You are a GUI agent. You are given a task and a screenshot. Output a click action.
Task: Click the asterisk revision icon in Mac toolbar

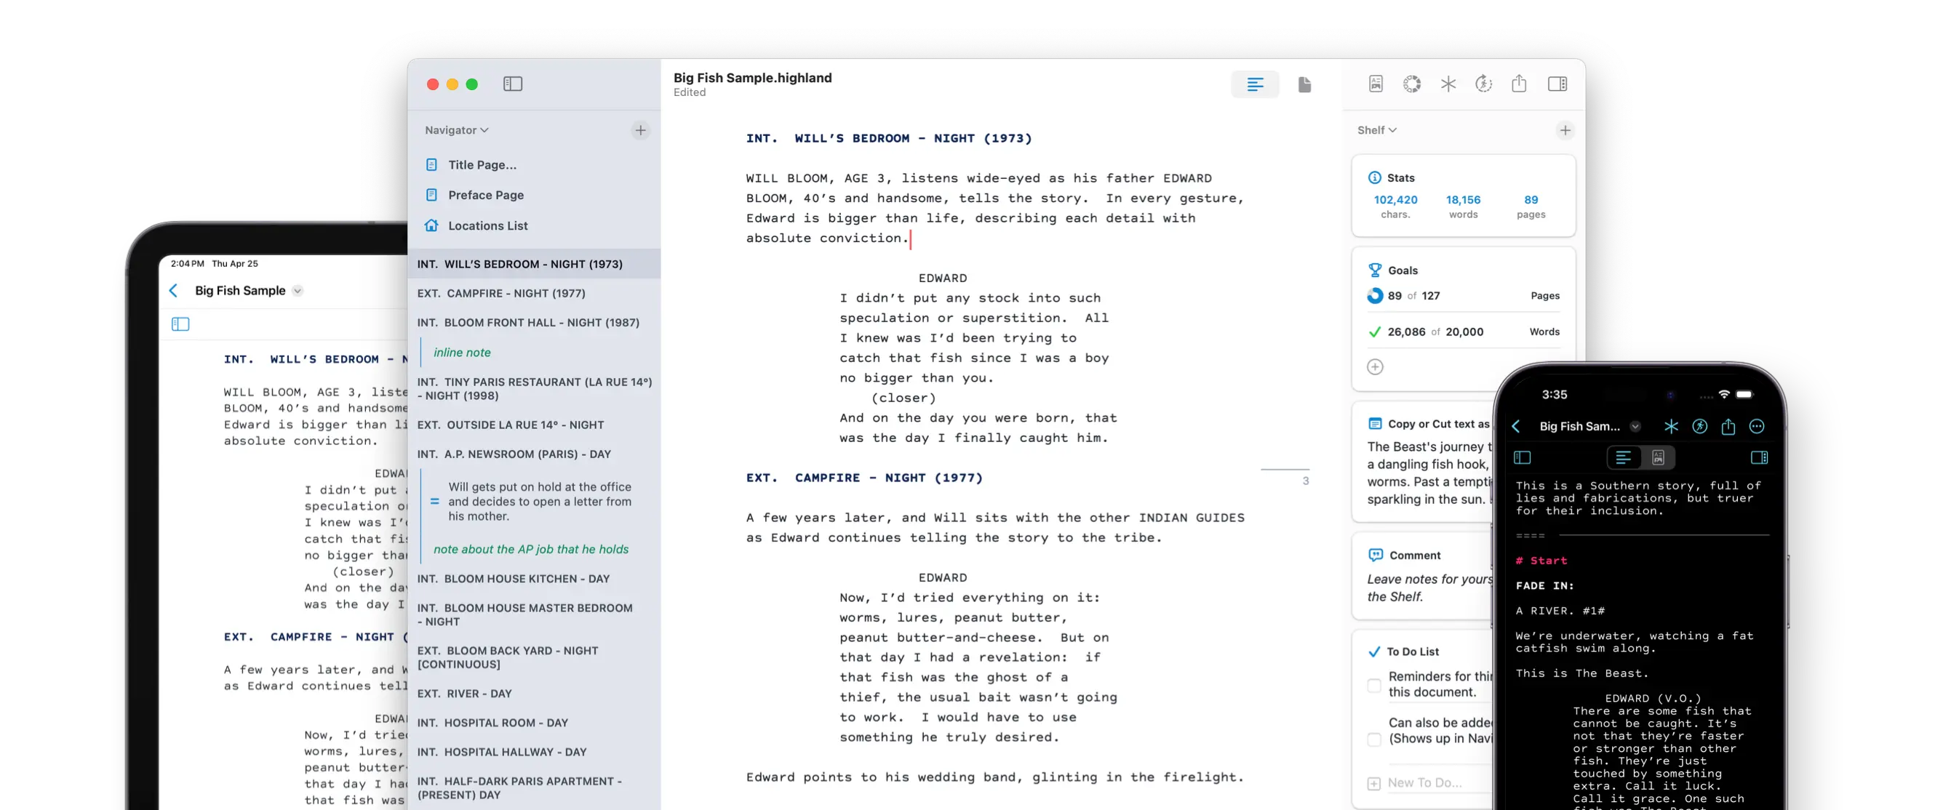tap(1448, 84)
